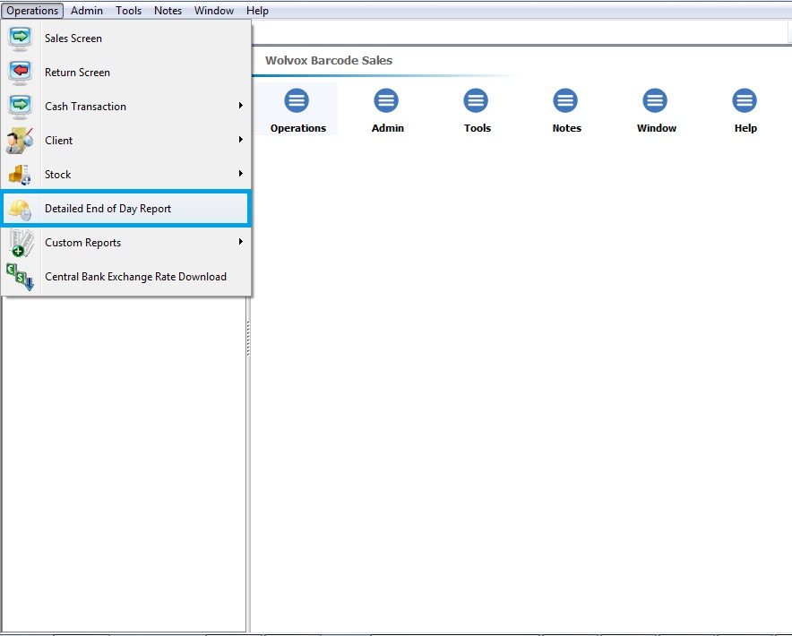Click the Stock boxes icon
This screenshot has width=792, height=636.
[x=21, y=175]
